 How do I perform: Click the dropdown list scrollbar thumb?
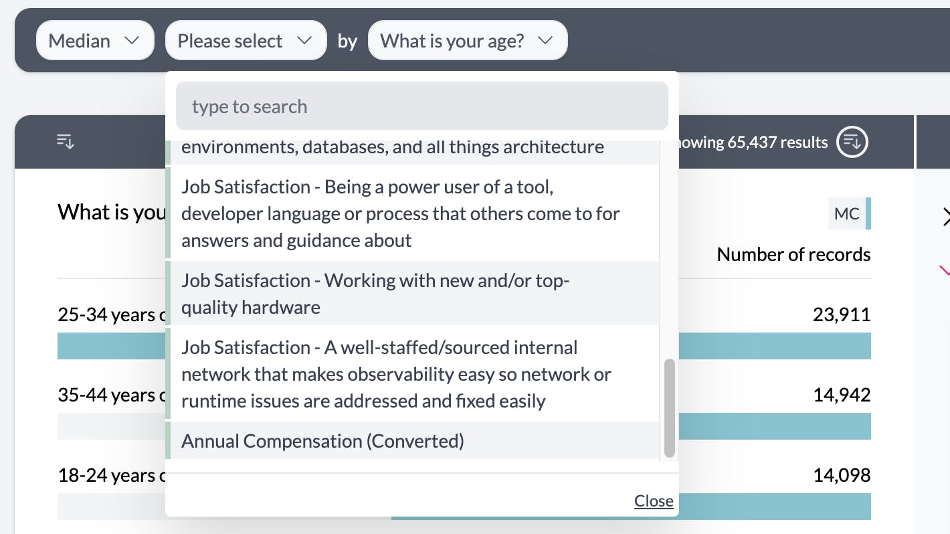pyautogui.click(x=669, y=408)
